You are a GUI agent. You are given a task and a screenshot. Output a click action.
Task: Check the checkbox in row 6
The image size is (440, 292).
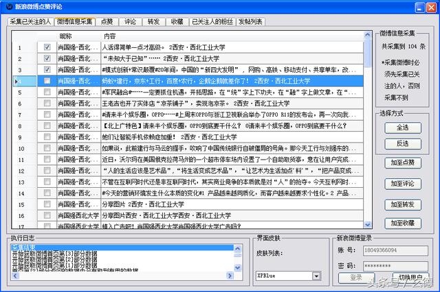tap(47, 104)
